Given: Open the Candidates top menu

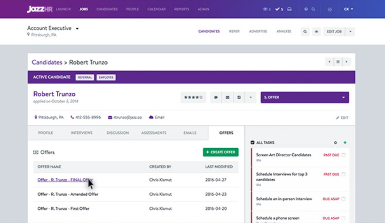Looking at the screenshot, I should [107, 9].
